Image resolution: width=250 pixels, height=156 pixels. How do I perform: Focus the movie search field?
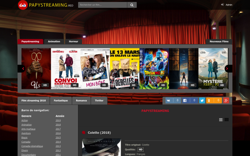(x=103, y=5)
